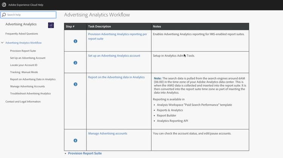
Task: Open Frequently Asked Questions in sidebar
Action: click(x=22, y=33)
